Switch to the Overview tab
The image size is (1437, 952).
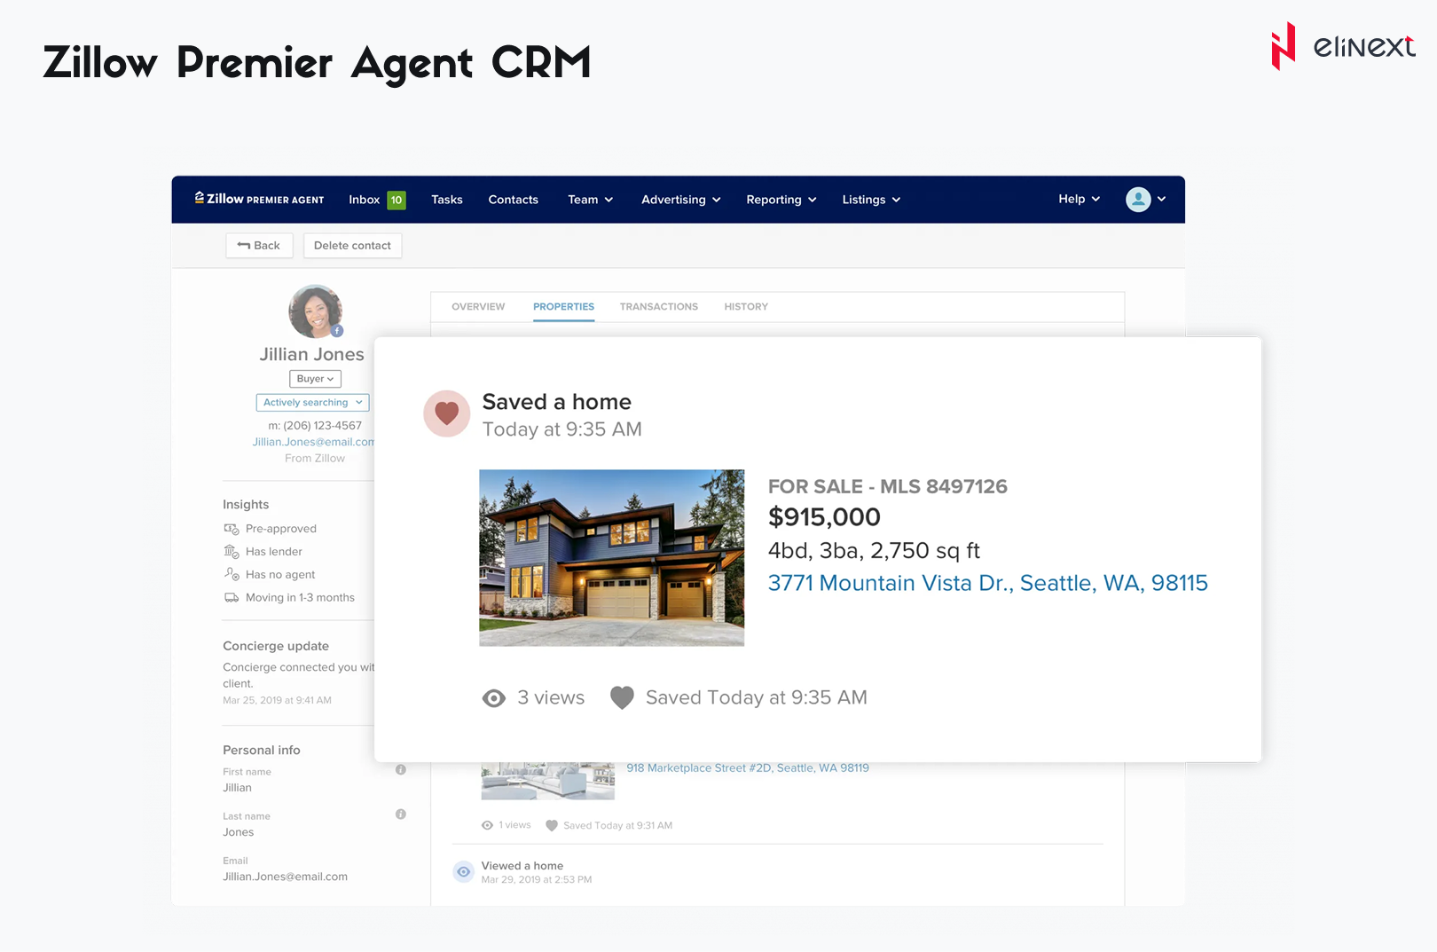tap(478, 307)
